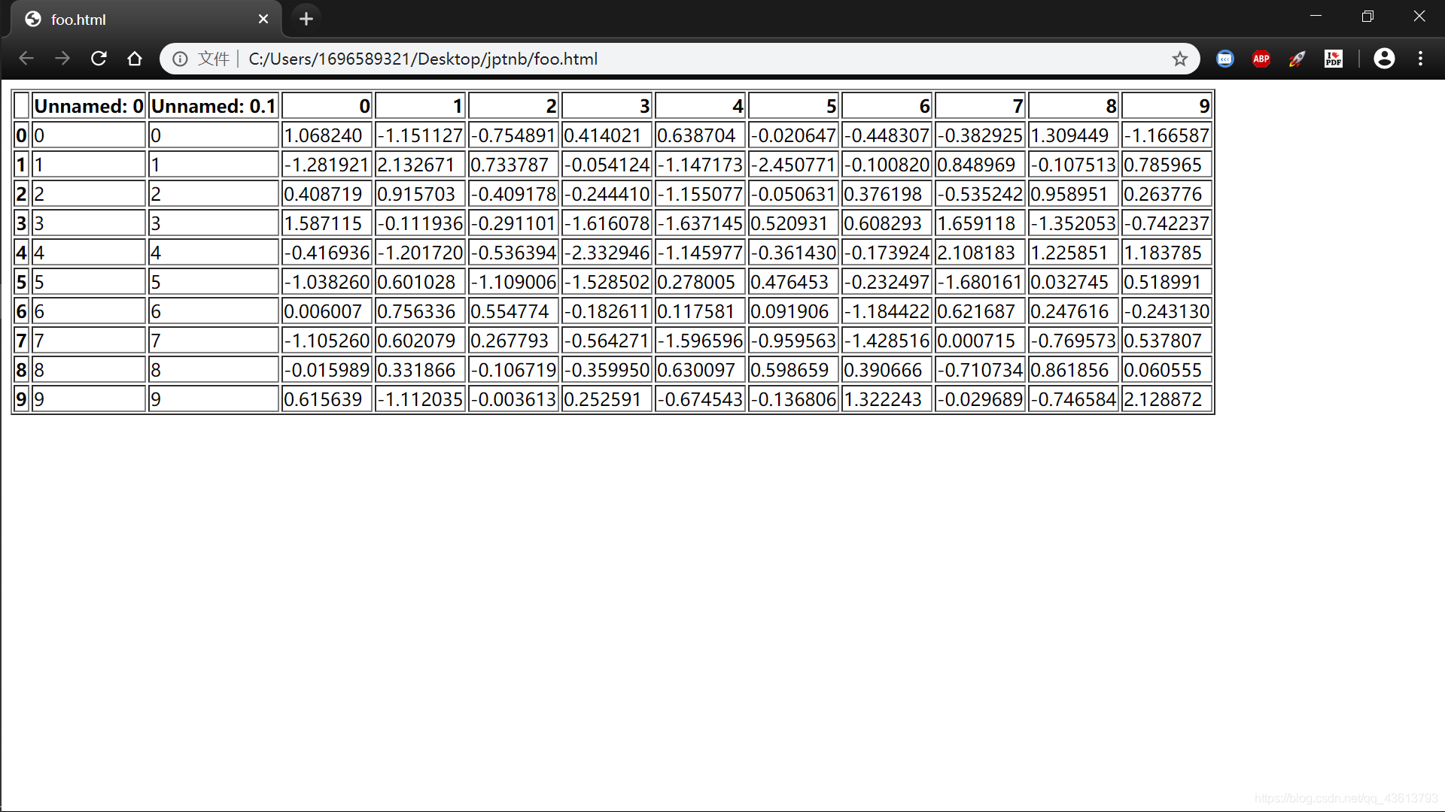
Task: Reload the foo.html page
Action: [99, 59]
